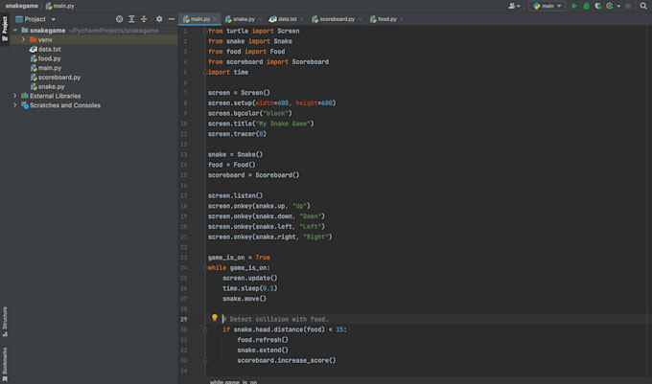Click the stop button in the run toolbar
The image size is (652, 384).
tap(628, 7)
